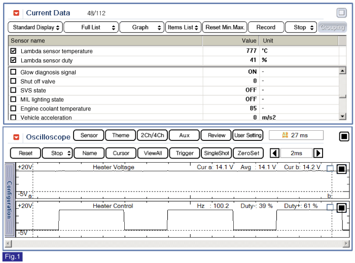Image resolution: width=355 pixels, height=263 pixels.
Task: Click the black square icon on Heater Voltage channel
Action: 341,169
